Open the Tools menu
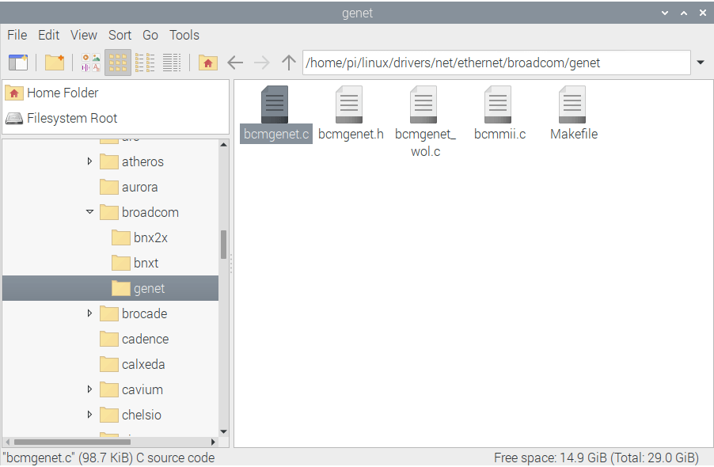This screenshot has height=467, width=714. pyautogui.click(x=184, y=35)
